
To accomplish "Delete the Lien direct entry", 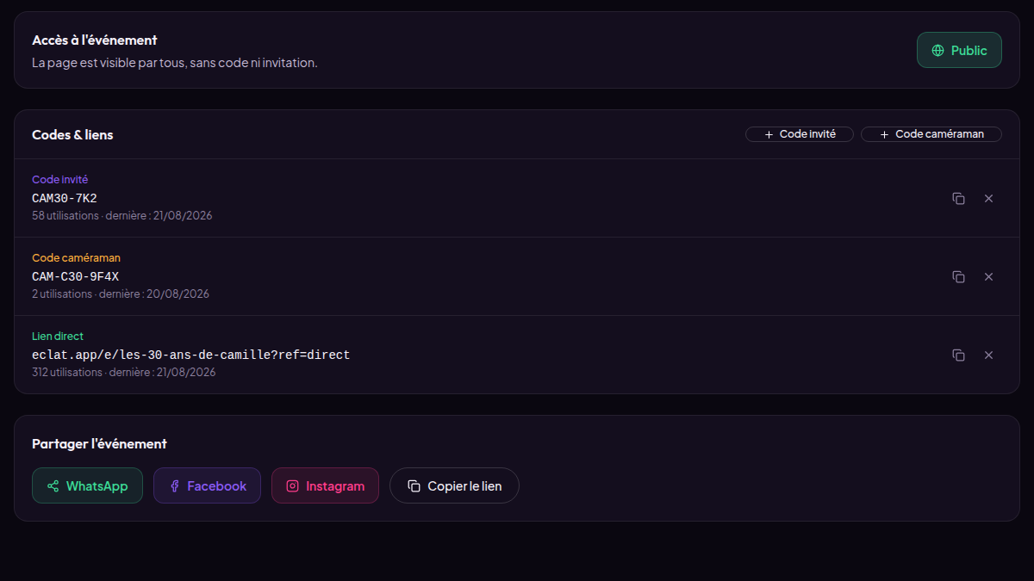I will tap(988, 355).
